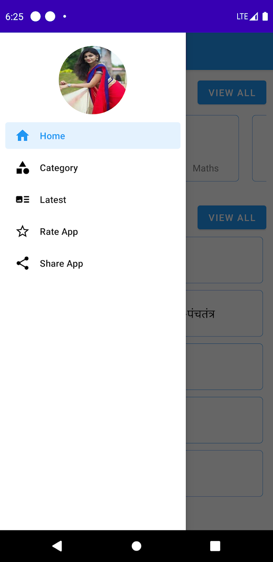Tap the Category shapes icon

coord(23,167)
